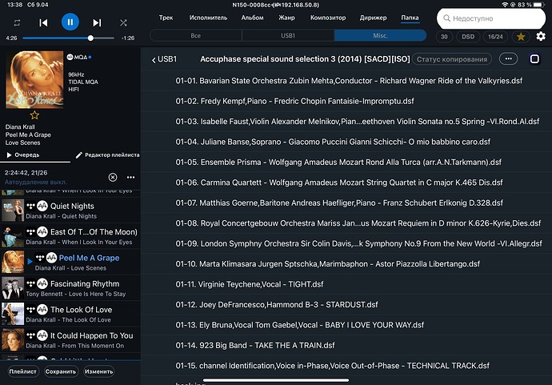Screen dimensions: 552x385
Task: Toggle Автоудаление выкл. setting
Action: (35, 182)
